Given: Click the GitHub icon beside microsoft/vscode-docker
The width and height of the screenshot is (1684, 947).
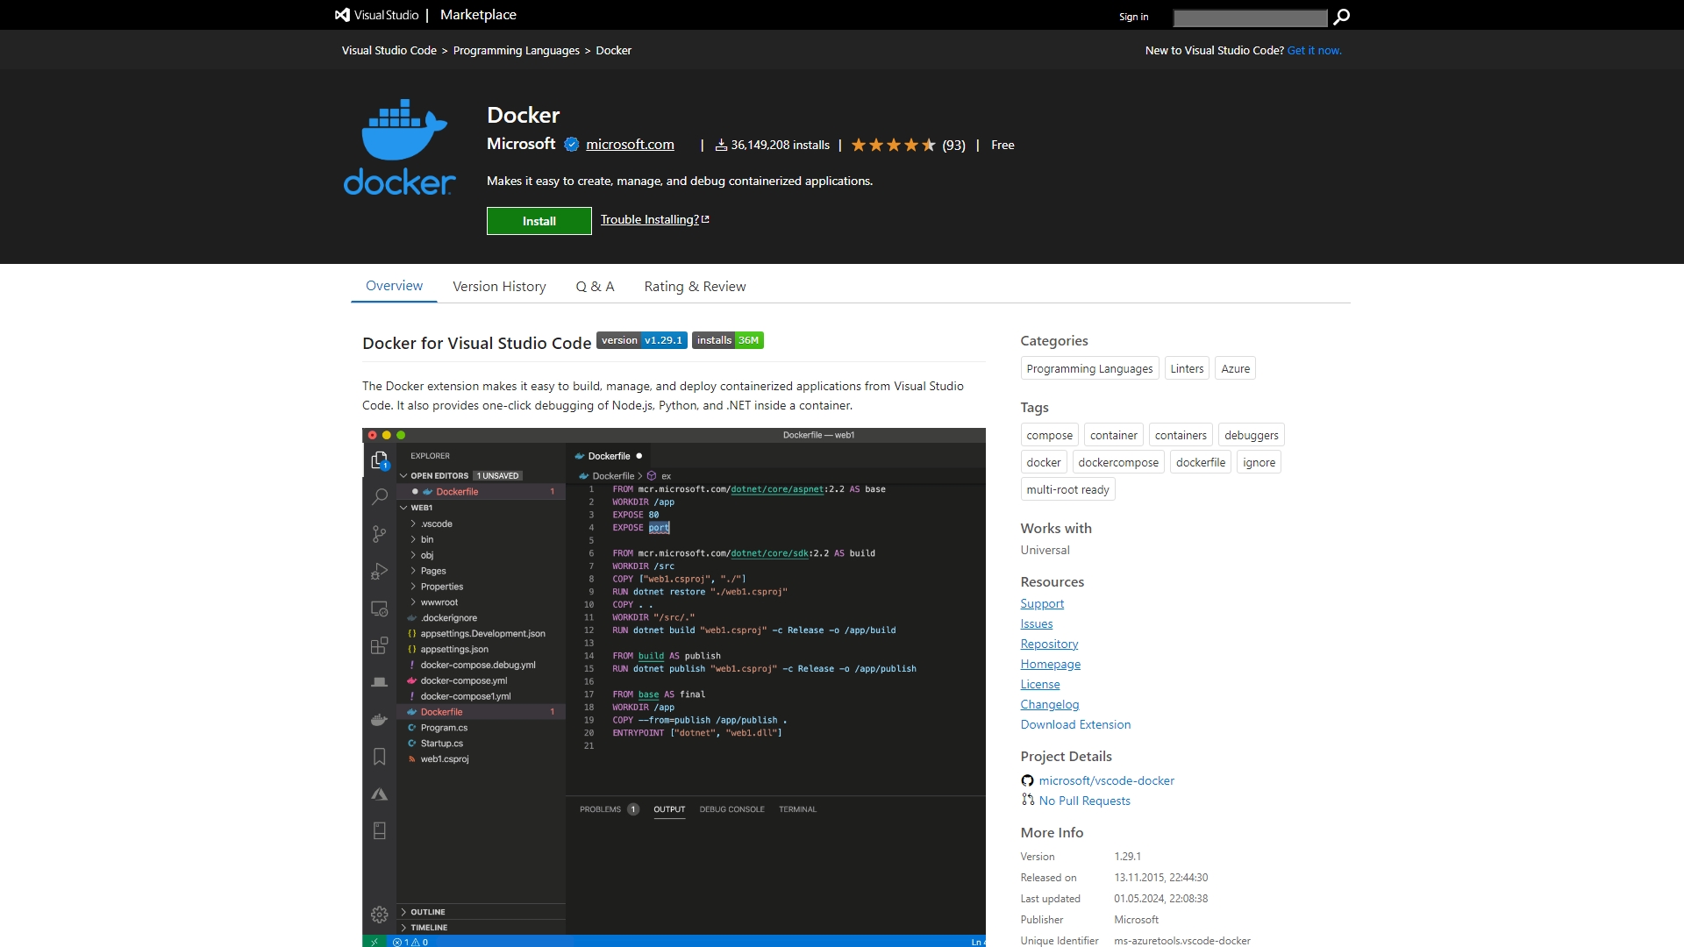Looking at the screenshot, I should point(1027,780).
